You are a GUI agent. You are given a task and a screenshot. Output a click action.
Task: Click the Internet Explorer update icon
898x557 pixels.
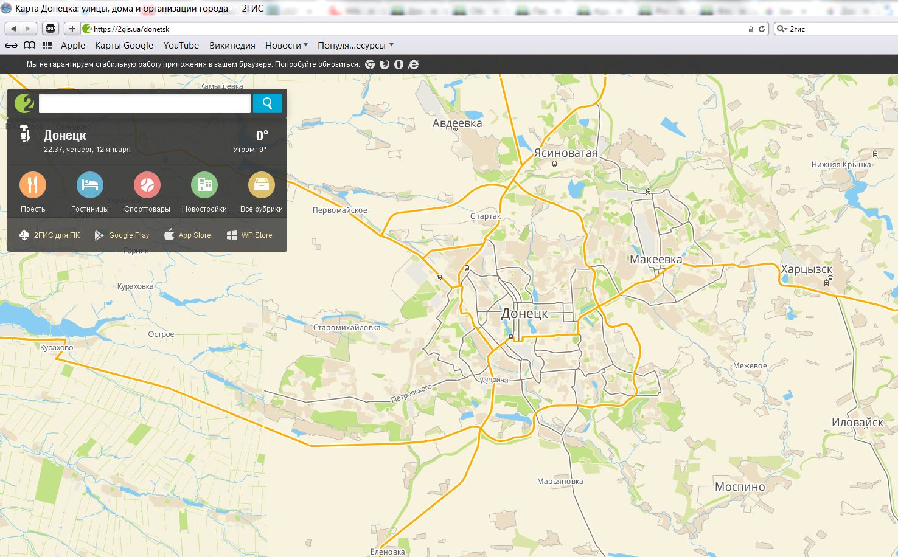pos(414,64)
